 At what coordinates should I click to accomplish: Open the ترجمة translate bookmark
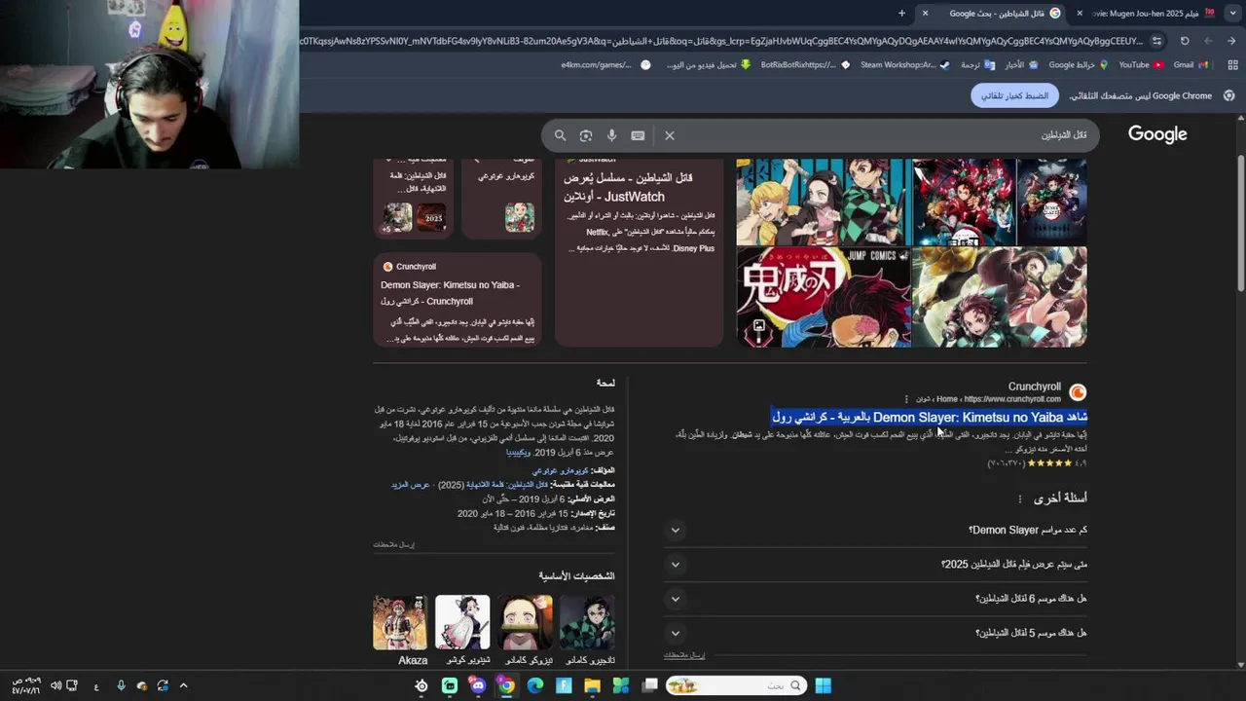click(x=976, y=65)
